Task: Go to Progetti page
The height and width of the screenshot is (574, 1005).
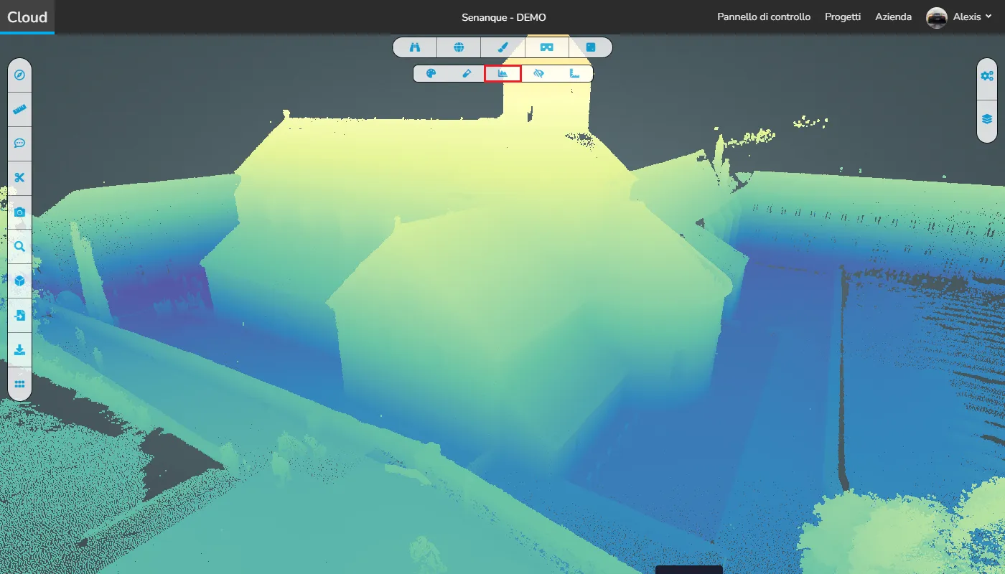Action: pyautogui.click(x=843, y=17)
